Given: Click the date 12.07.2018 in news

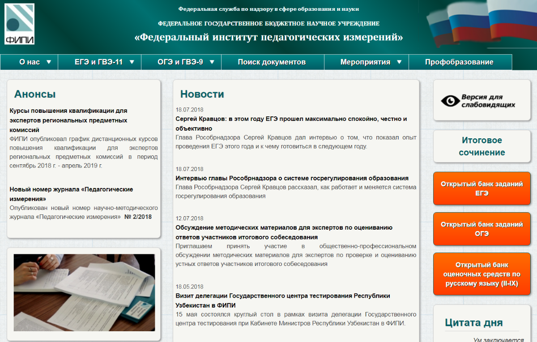Looking at the screenshot, I should (x=189, y=218).
